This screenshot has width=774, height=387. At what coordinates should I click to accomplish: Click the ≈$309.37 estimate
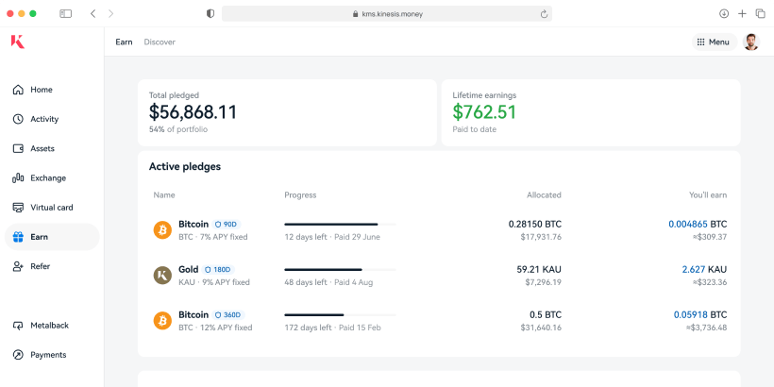click(x=710, y=237)
